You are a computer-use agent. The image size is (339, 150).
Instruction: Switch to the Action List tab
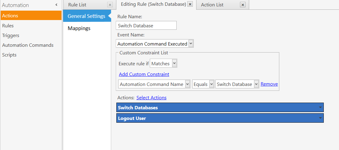[x=212, y=5]
